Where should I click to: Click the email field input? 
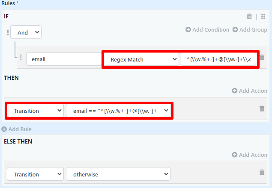tap(63, 59)
